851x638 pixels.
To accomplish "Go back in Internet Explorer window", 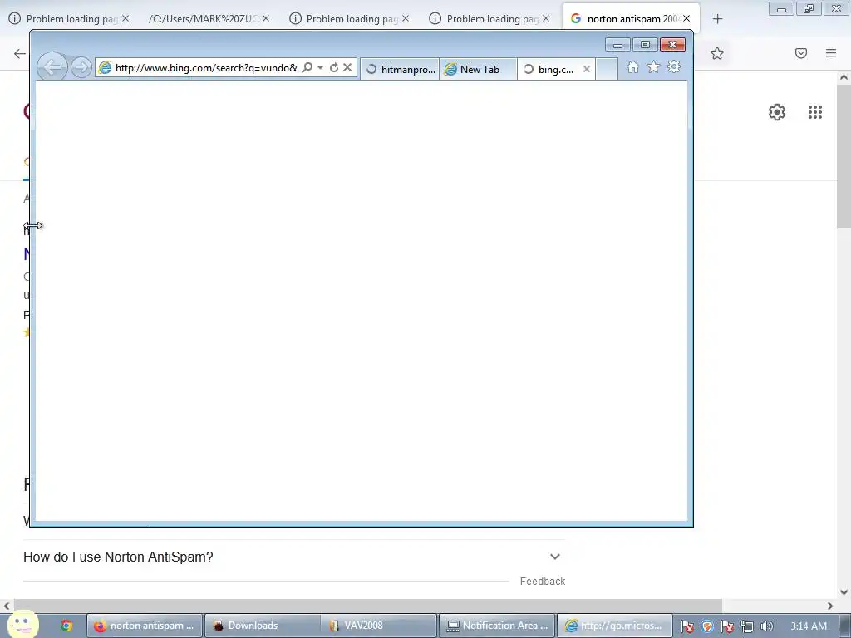I will click(52, 67).
